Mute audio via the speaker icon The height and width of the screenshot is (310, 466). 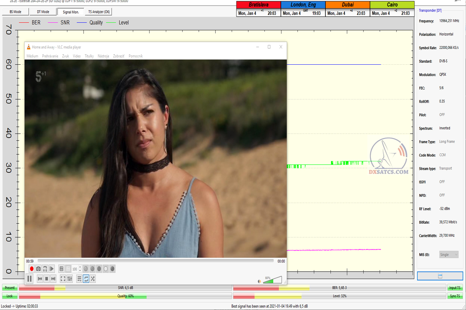[x=259, y=281]
